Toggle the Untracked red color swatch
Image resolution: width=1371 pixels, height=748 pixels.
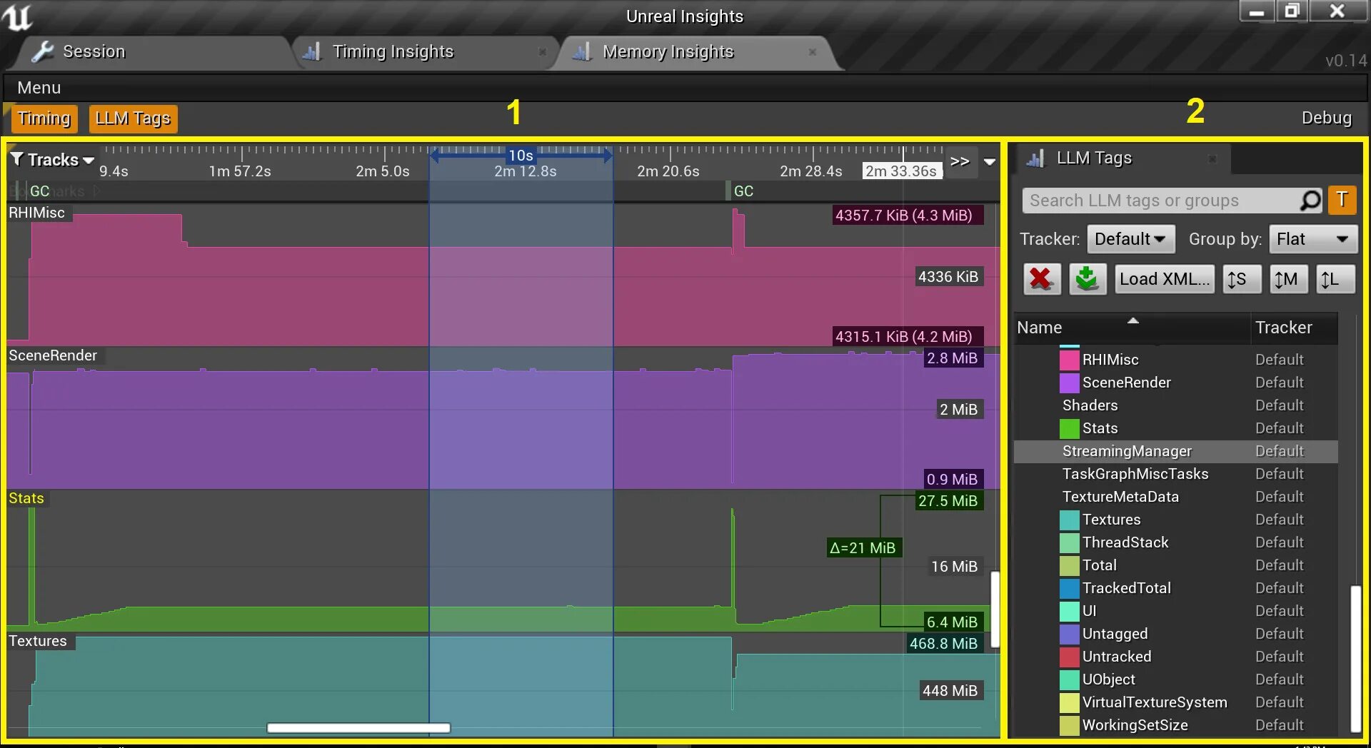click(x=1069, y=657)
